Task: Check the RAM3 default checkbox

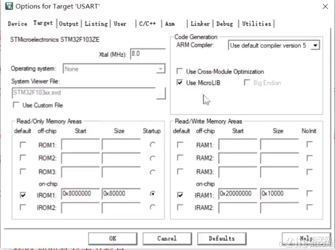Action: point(180,171)
